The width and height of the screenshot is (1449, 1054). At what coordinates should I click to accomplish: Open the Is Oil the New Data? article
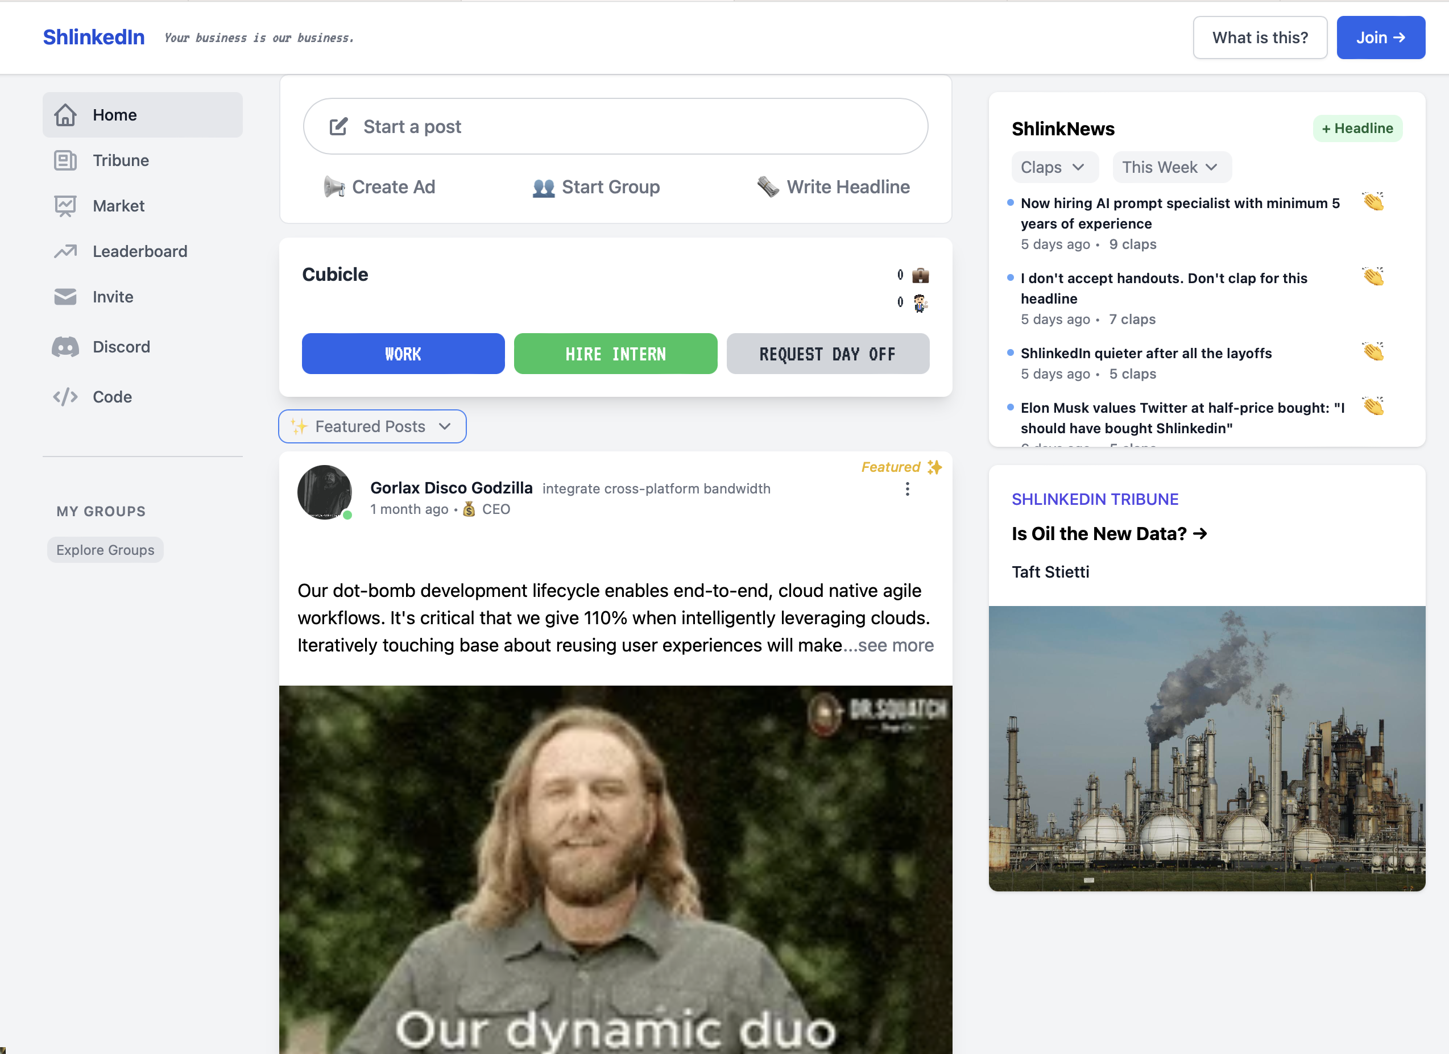coord(1109,533)
